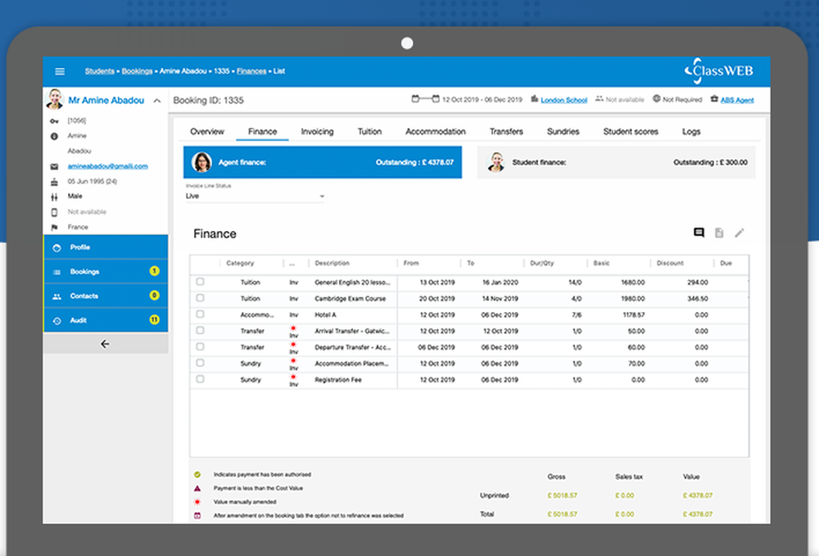
Task: Tick checkbox for Accommodation Placement row
Action: tap(200, 363)
